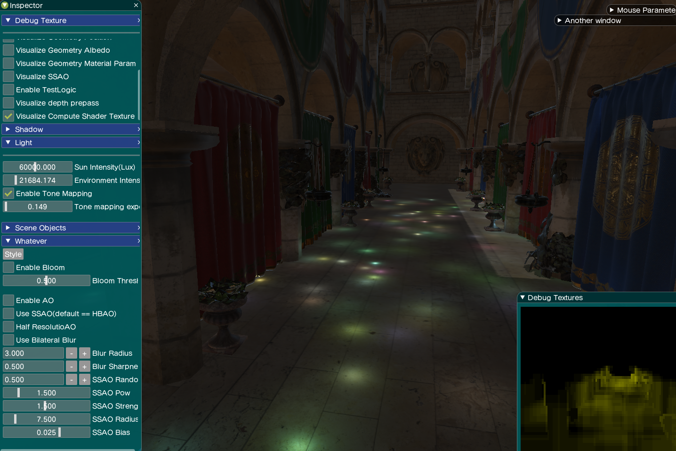Expand the Another window panel
Viewport: 676px width, 451px height.
[x=559, y=20]
